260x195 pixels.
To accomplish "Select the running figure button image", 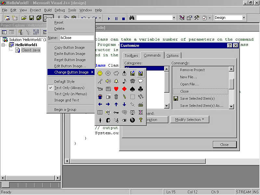I will [116, 120].
